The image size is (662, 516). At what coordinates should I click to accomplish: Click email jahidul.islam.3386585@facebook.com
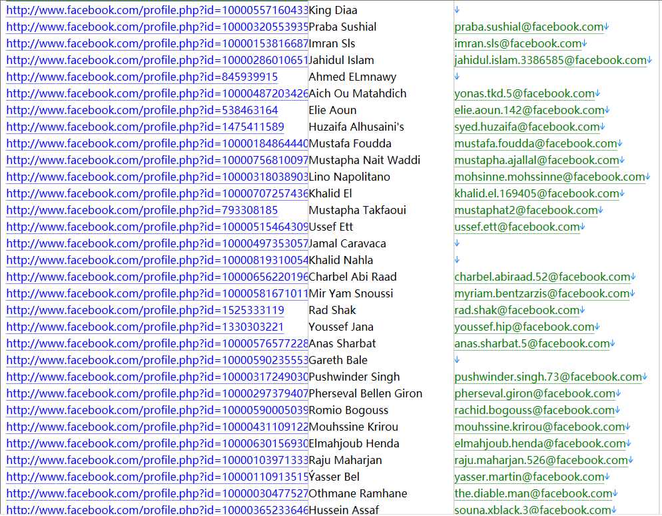pos(551,60)
